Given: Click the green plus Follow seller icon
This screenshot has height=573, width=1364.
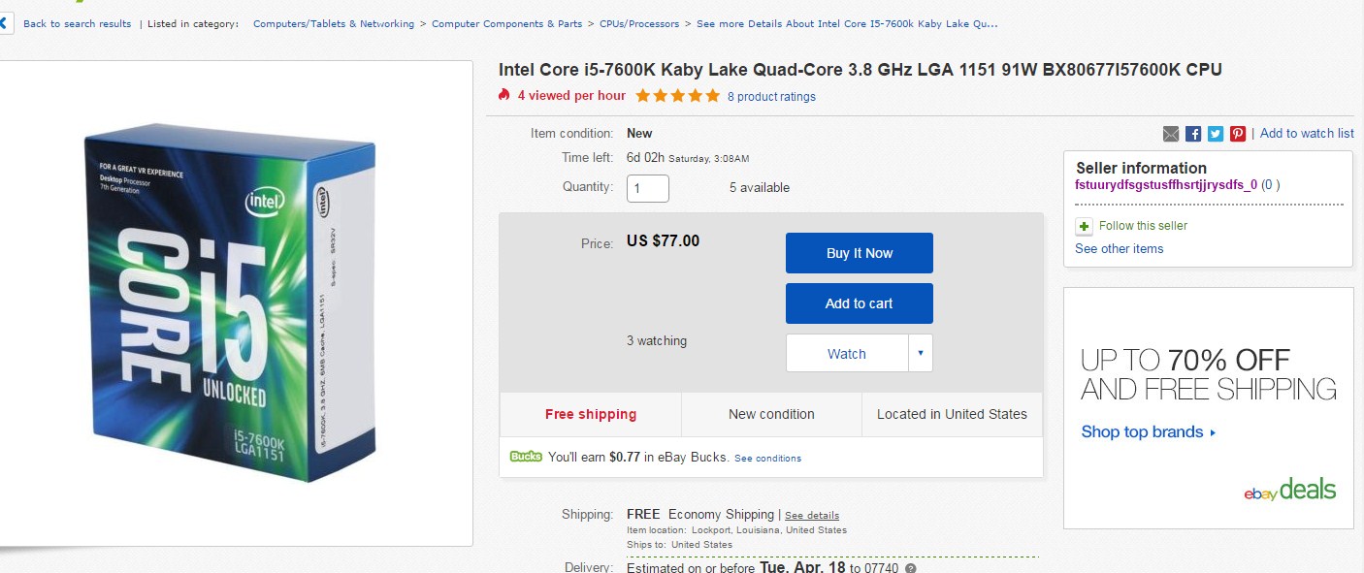Looking at the screenshot, I should (1084, 226).
